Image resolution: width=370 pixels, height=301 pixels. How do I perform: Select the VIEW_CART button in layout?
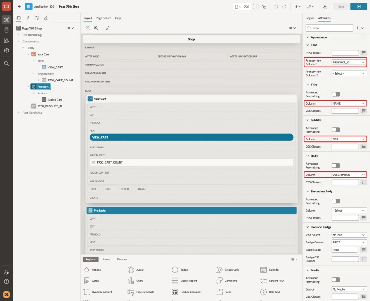coord(192,137)
